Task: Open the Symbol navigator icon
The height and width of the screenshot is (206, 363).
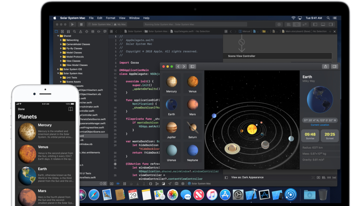Action: 69,31
